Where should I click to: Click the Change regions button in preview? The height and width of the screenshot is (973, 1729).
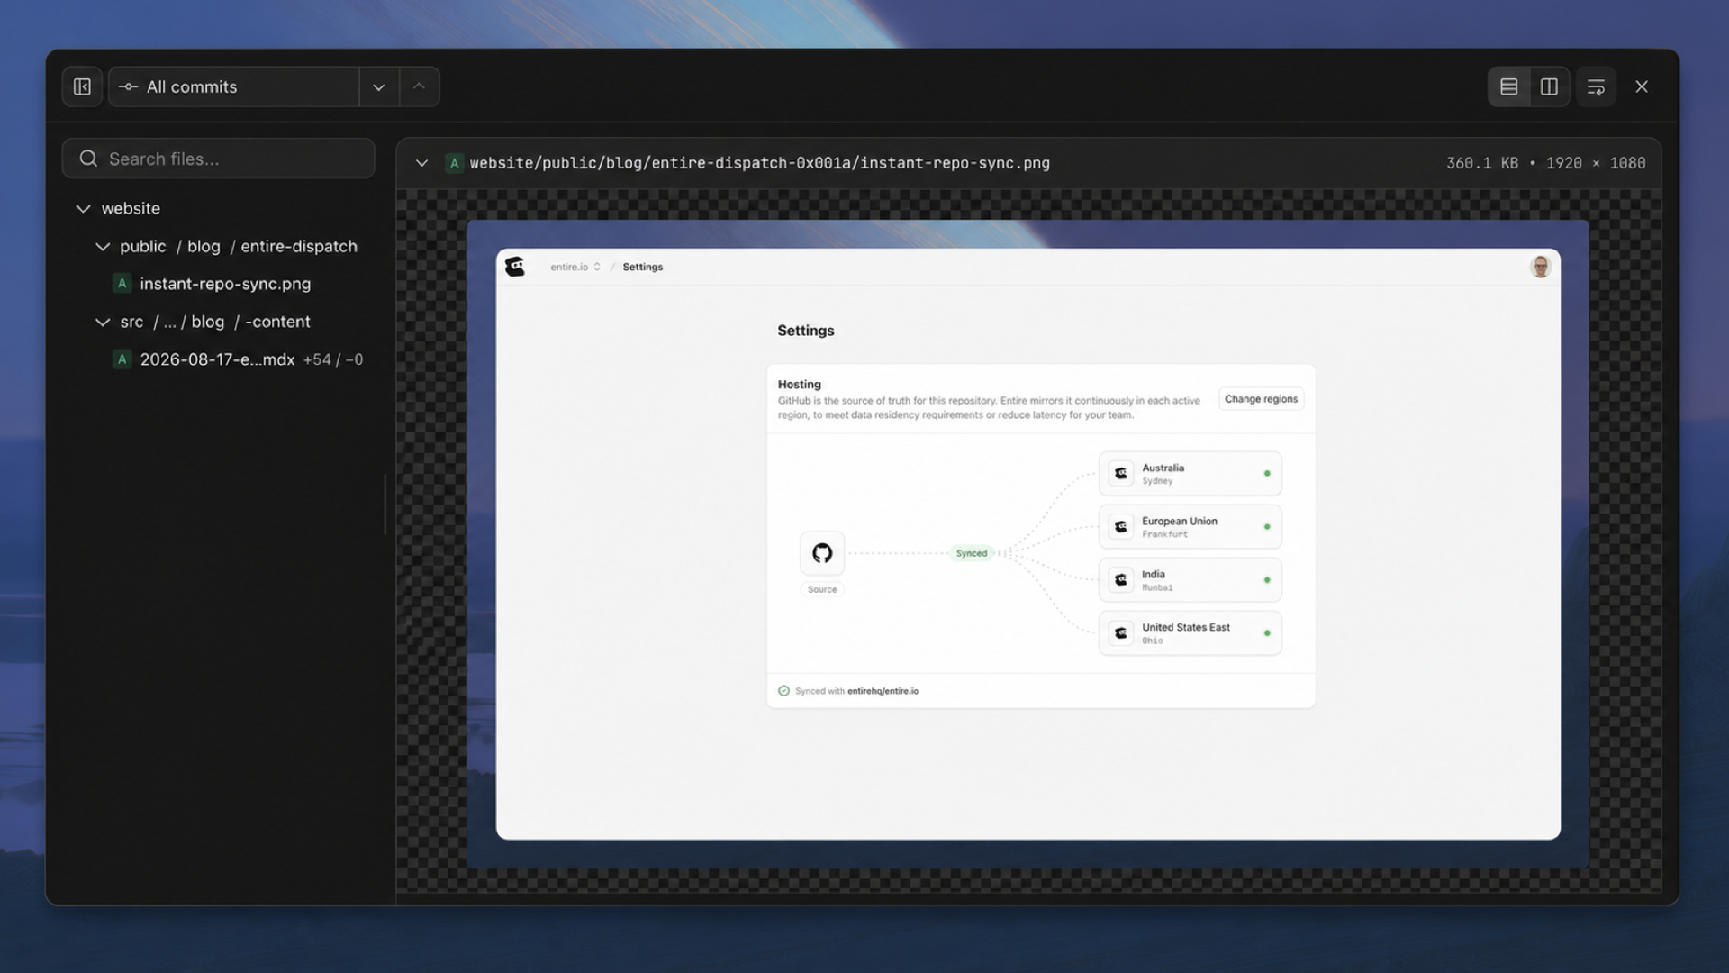pos(1261,399)
